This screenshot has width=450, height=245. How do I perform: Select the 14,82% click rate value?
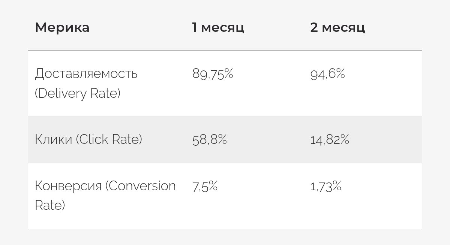[x=330, y=140]
